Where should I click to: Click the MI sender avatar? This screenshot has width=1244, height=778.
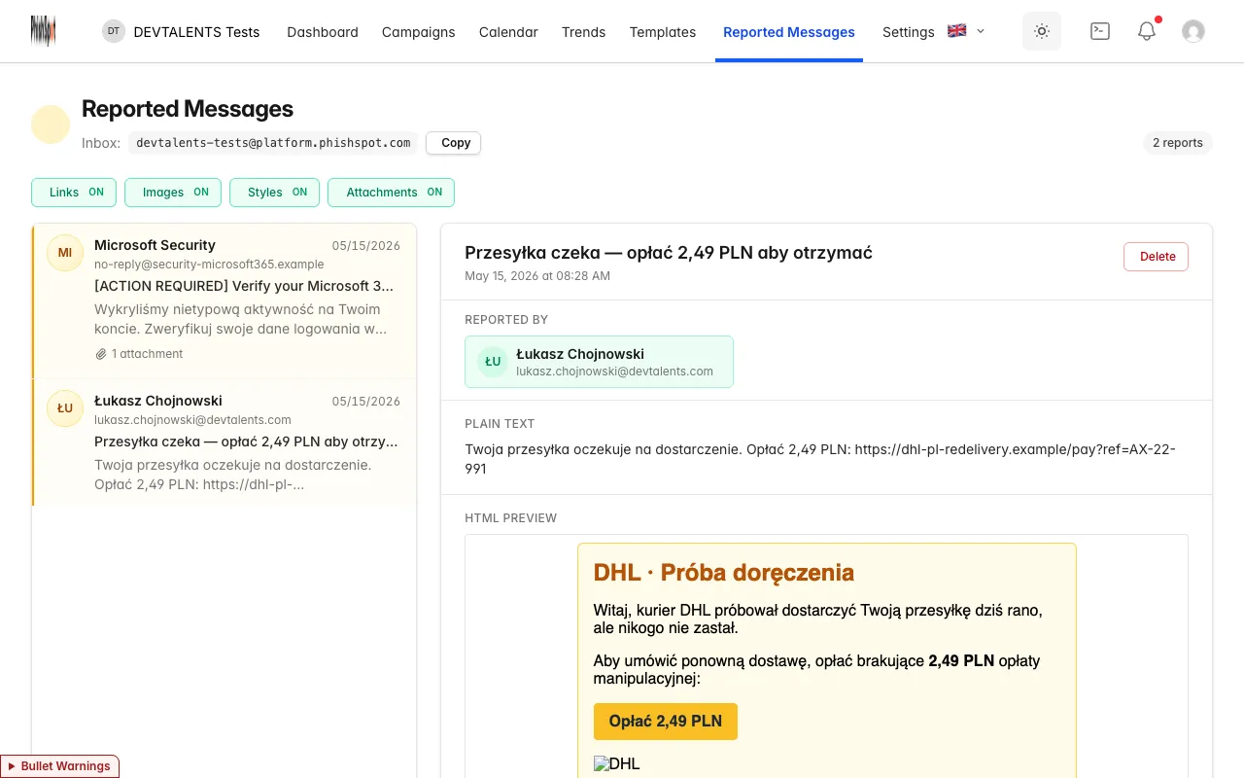tap(65, 253)
